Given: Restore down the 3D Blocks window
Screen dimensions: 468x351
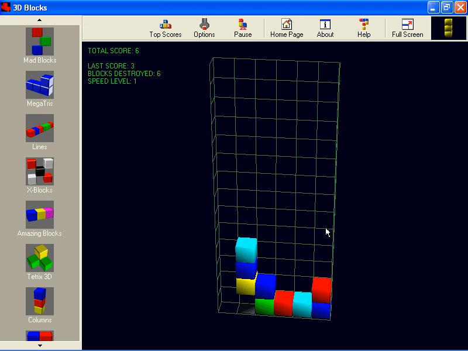Looking at the screenshot, I should coord(447,8).
